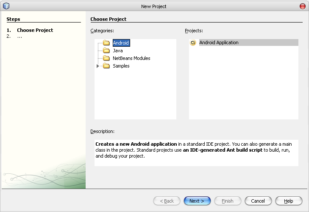The image size is (309, 212).
Task: Choose the NetBeans Modules category label
Action: click(131, 58)
